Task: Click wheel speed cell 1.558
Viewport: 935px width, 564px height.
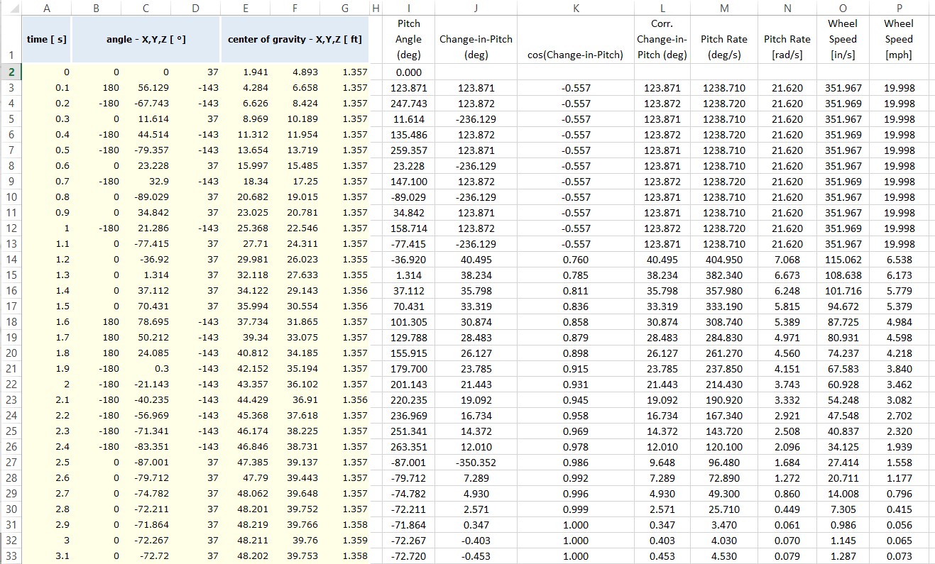Action: pyautogui.click(x=898, y=463)
